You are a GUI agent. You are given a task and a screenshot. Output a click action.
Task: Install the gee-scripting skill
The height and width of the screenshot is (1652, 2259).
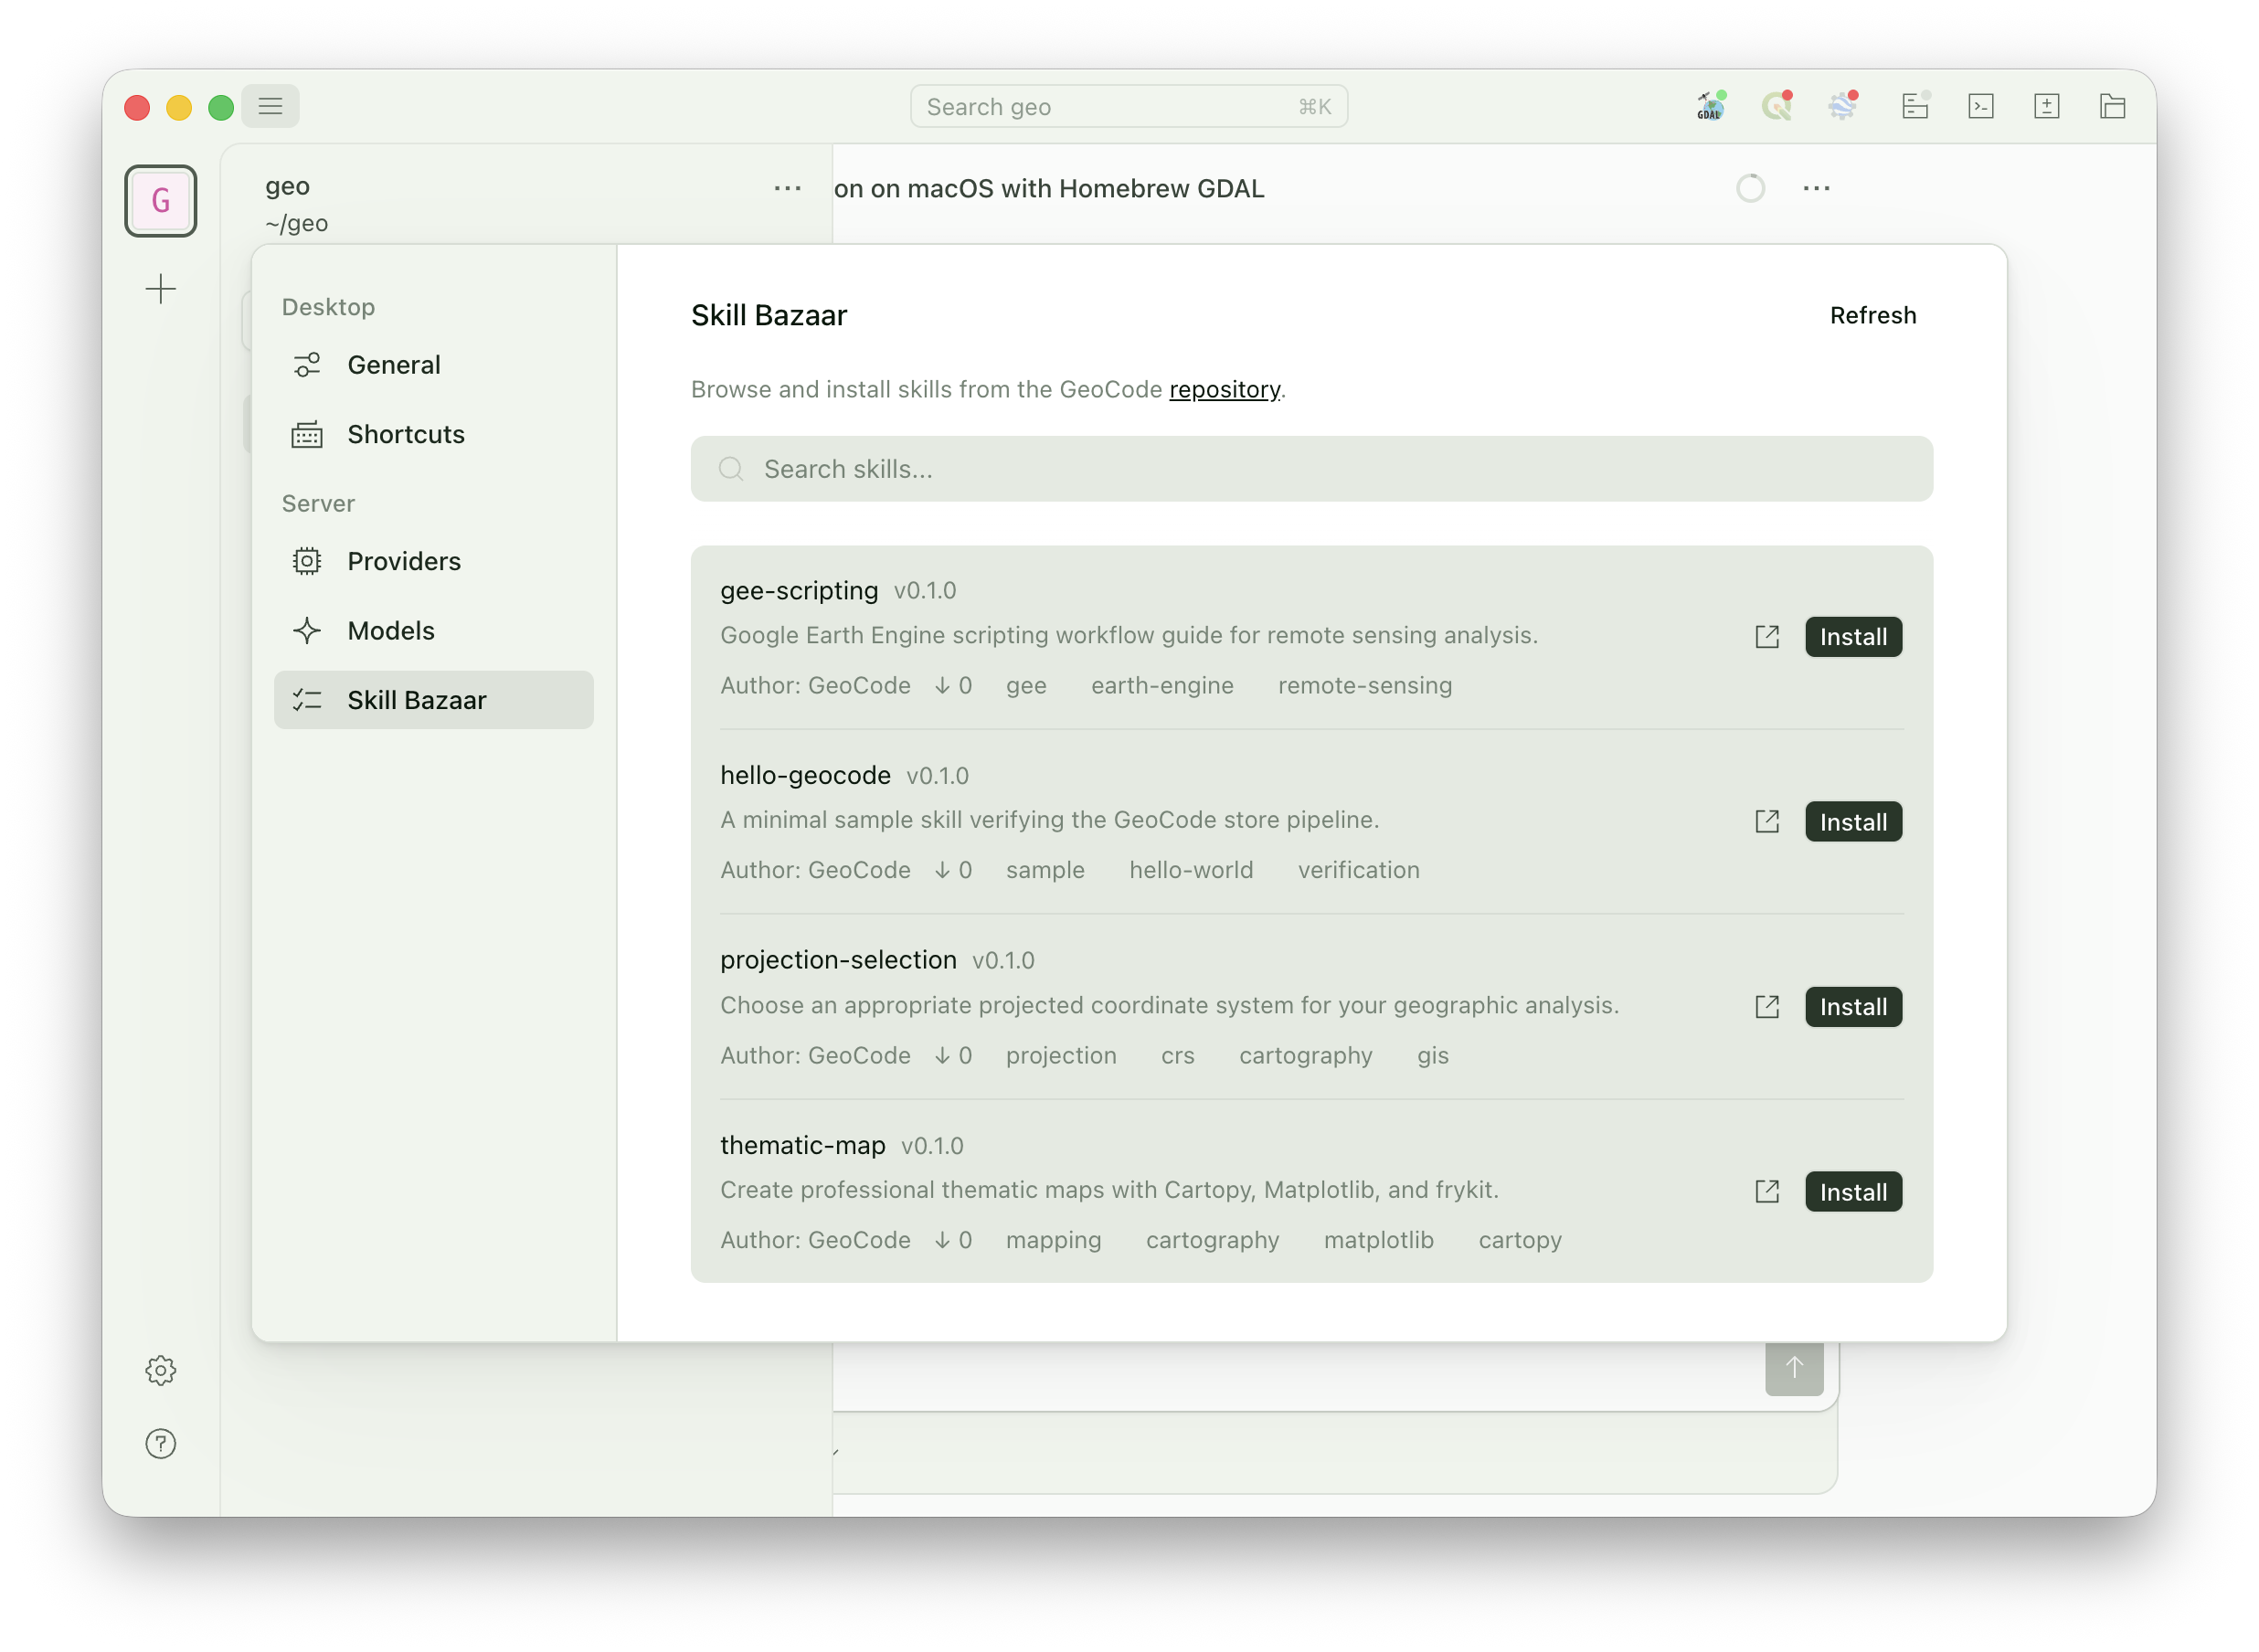pos(1853,637)
